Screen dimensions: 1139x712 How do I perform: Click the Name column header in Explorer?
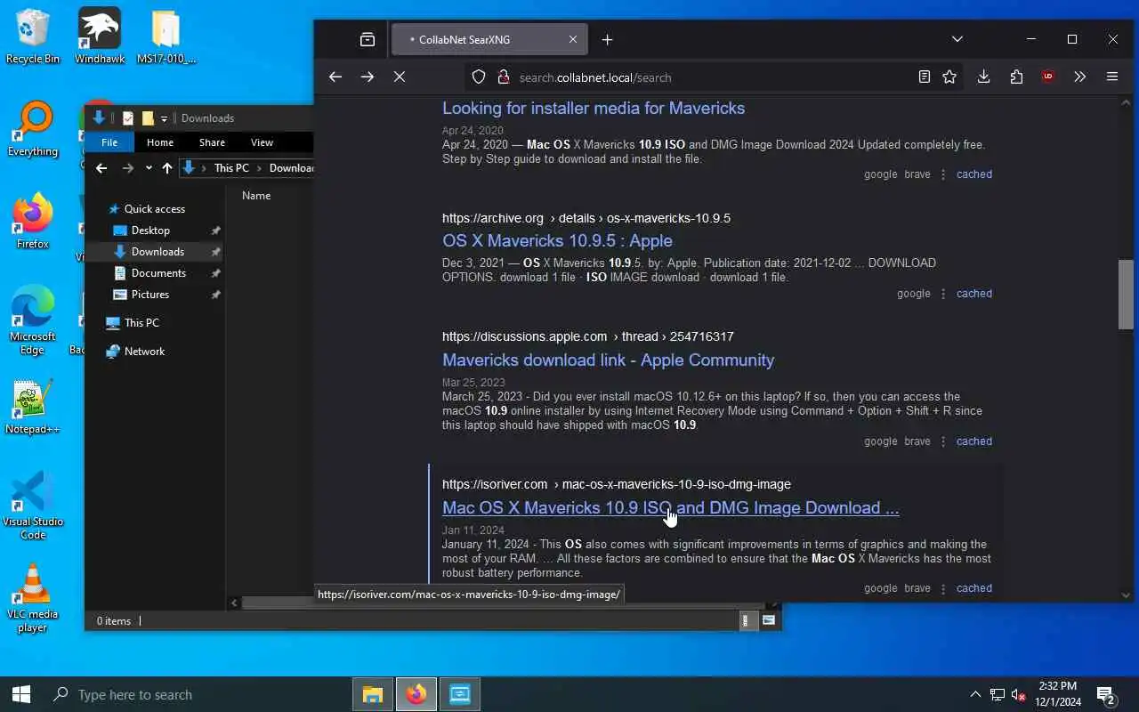coord(256,196)
